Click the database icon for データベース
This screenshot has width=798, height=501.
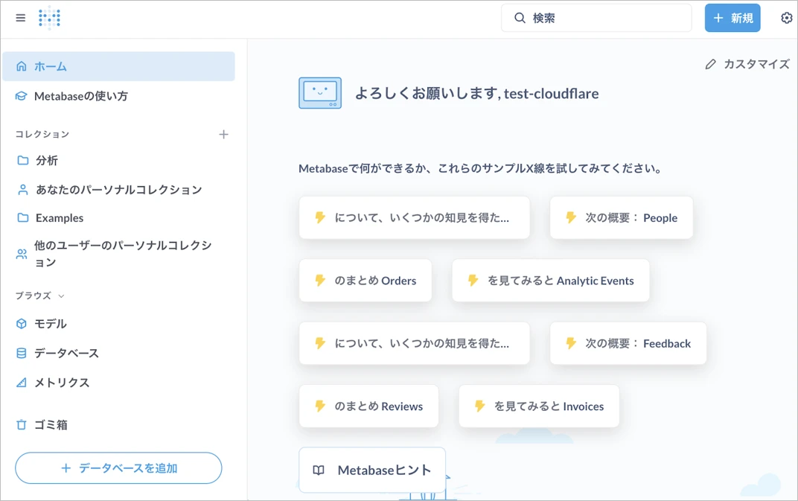click(x=22, y=354)
